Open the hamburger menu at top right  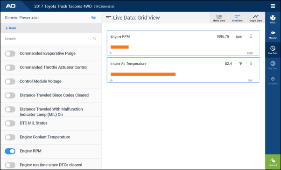coord(273,6)
